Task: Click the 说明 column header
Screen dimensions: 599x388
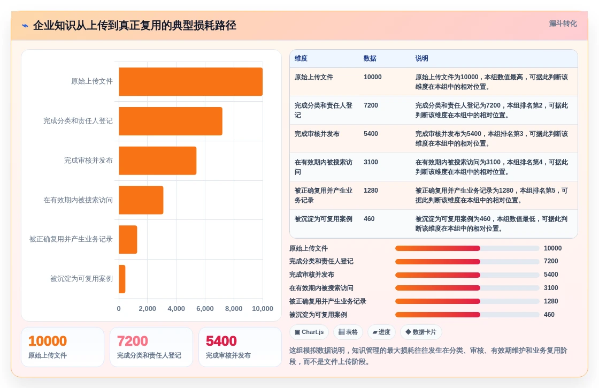Action: 422,58
